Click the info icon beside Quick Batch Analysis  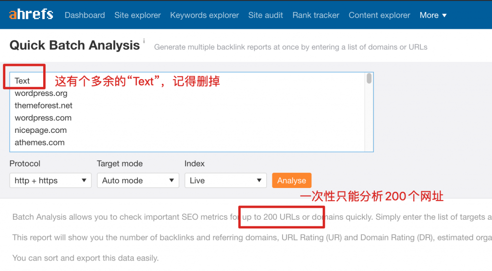pyautogui.click(x=144, y=42)
